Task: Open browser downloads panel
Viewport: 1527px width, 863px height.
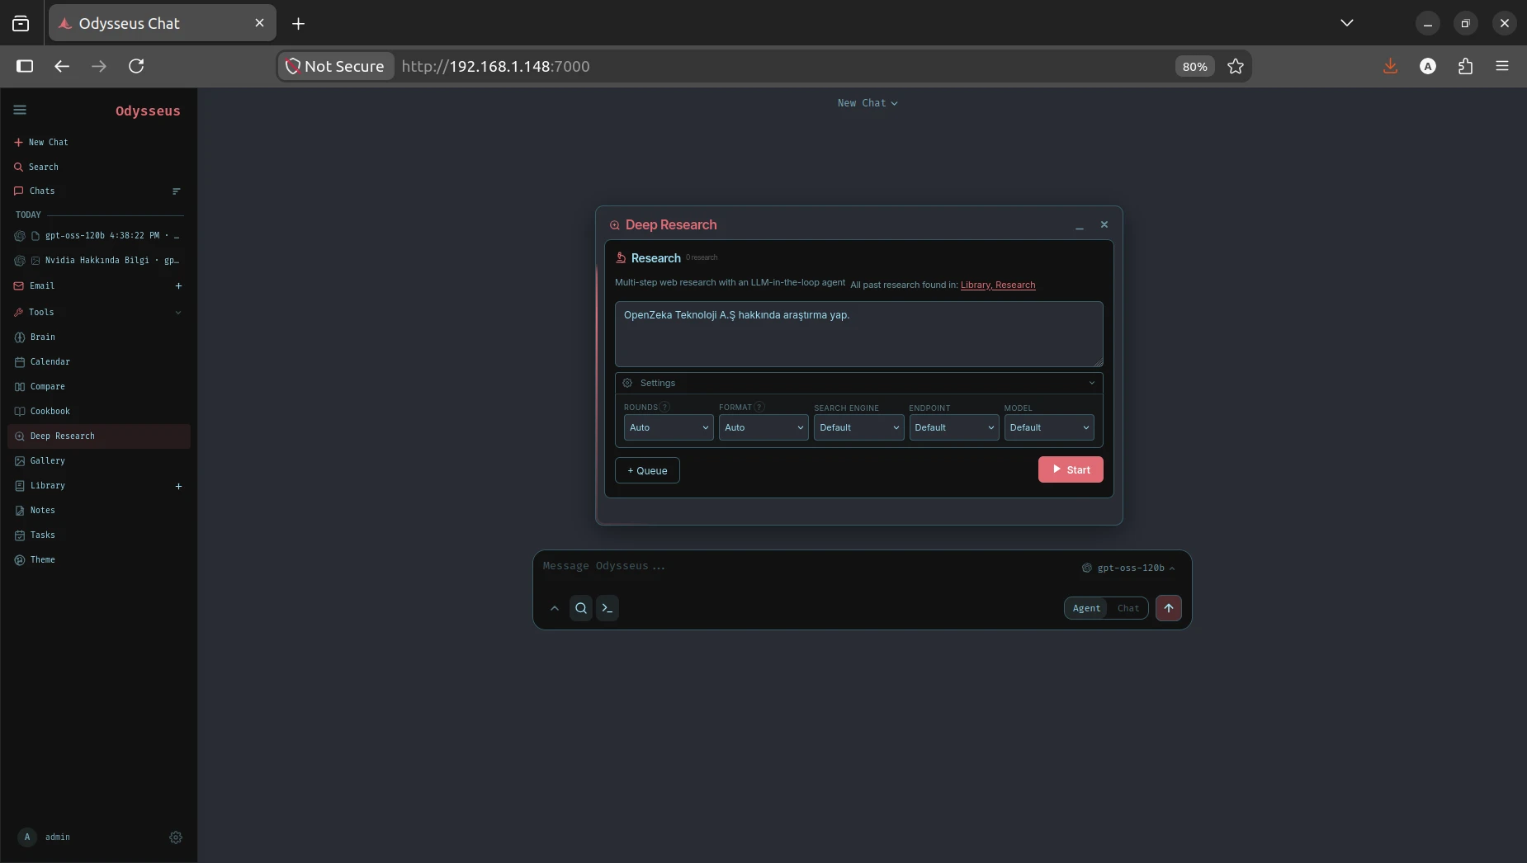Action: pos(1391,66)
